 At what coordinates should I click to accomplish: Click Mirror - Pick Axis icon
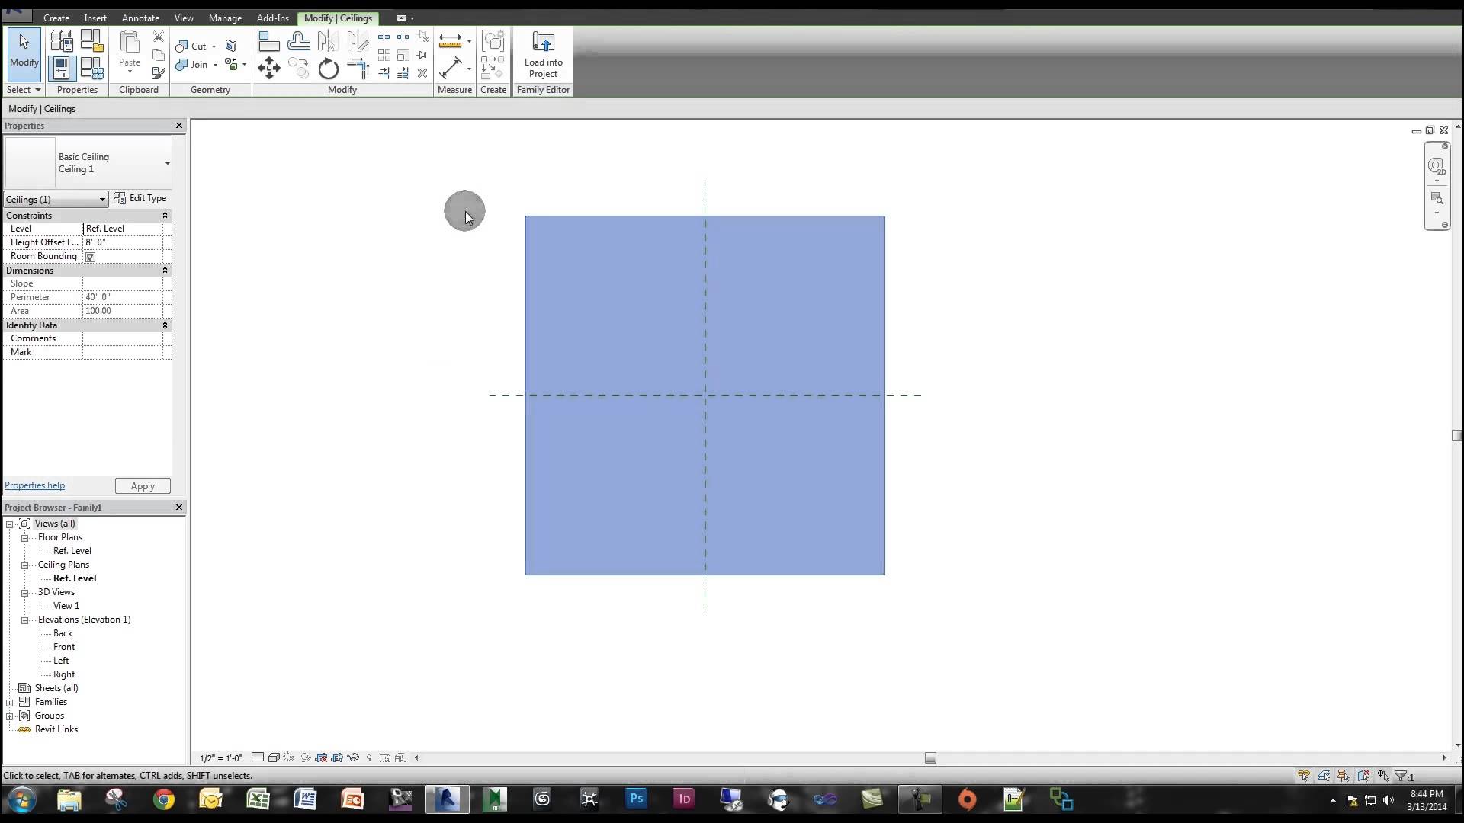(328, 40)
